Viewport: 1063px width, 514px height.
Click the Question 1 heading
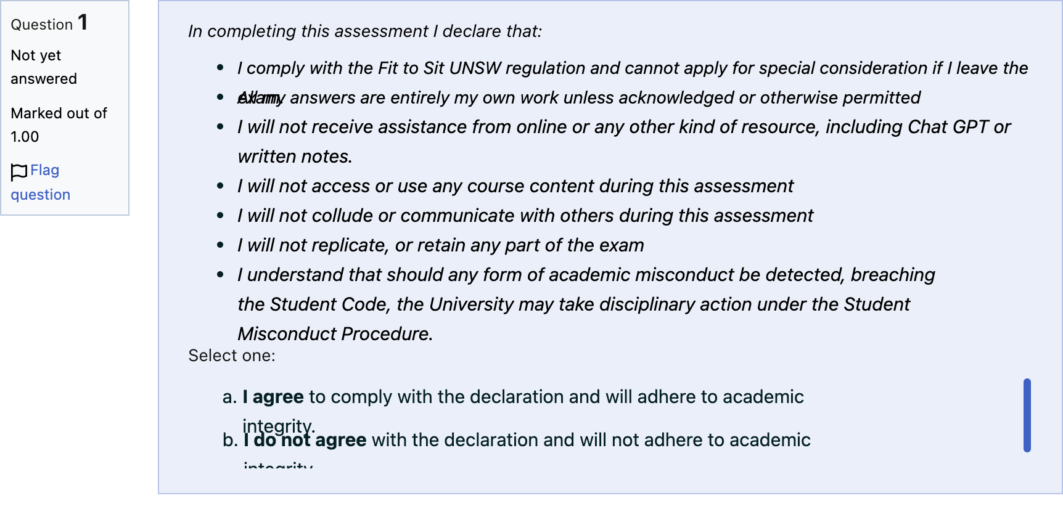(x=49, y=23)
